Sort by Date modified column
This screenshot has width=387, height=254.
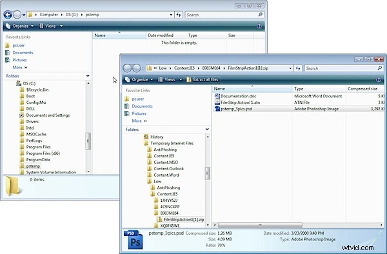tap(166, 35)
